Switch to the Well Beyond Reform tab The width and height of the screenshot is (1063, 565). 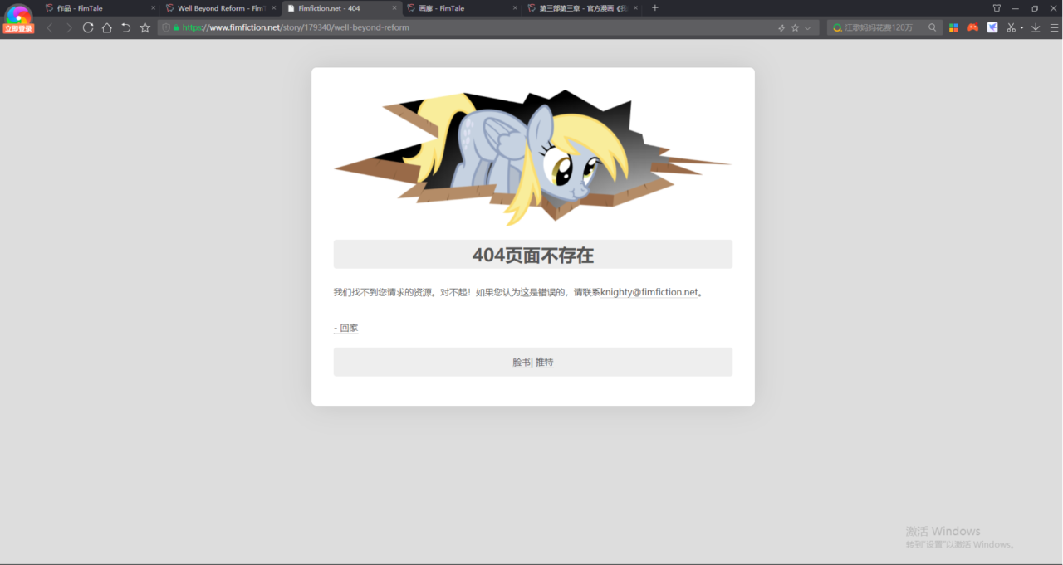[x=220, y=8]
